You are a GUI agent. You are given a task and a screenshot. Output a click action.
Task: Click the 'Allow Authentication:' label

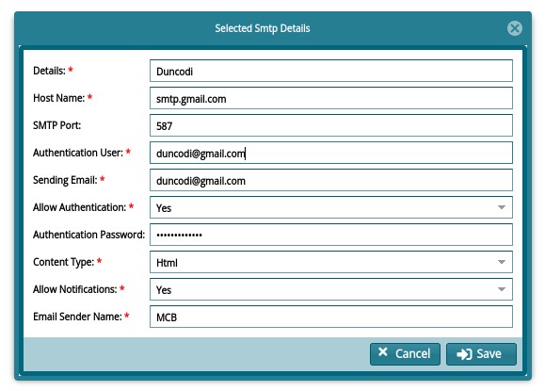coord(80,207)
